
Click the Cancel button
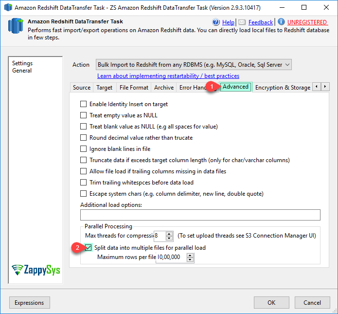312,303
